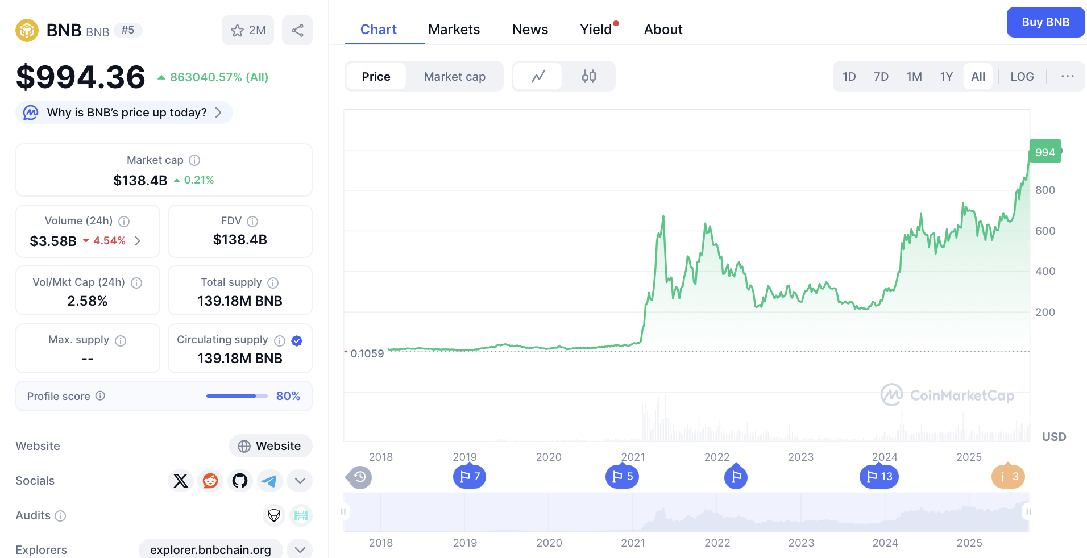The image size is (1087, 558).
Task: Click the Market cap info icon
Action: 194,160
